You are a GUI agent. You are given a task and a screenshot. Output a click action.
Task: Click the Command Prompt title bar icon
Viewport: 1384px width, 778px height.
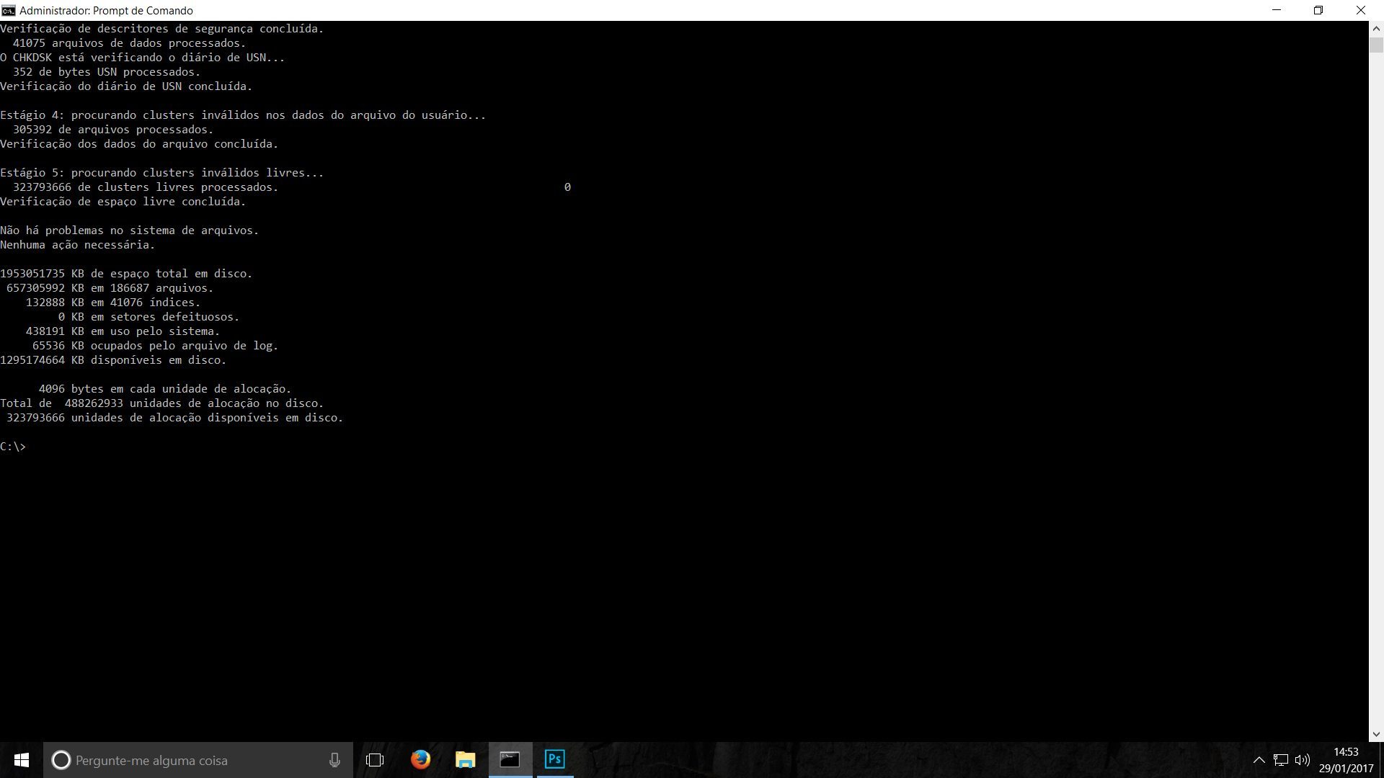(x=8, y=10)
